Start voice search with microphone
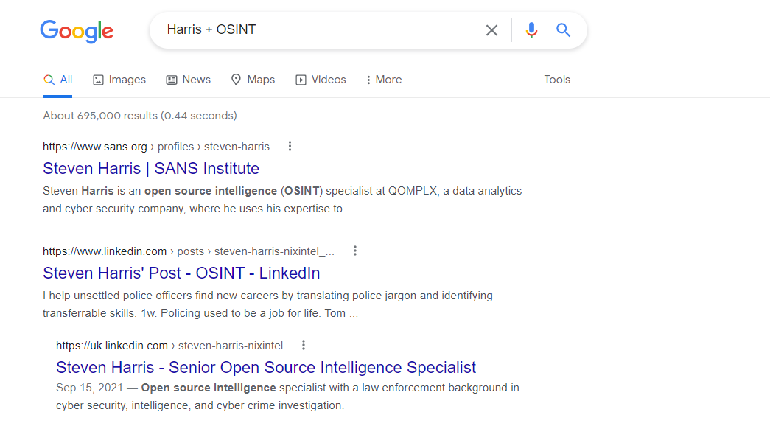This screenshot has height=426, width=770. pos(531,30)
